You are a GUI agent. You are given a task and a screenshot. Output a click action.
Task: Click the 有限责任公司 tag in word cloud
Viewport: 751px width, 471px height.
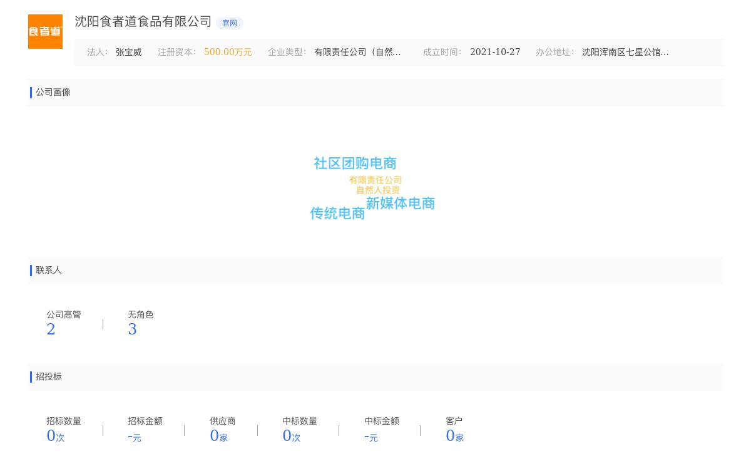tap(375, 180)
